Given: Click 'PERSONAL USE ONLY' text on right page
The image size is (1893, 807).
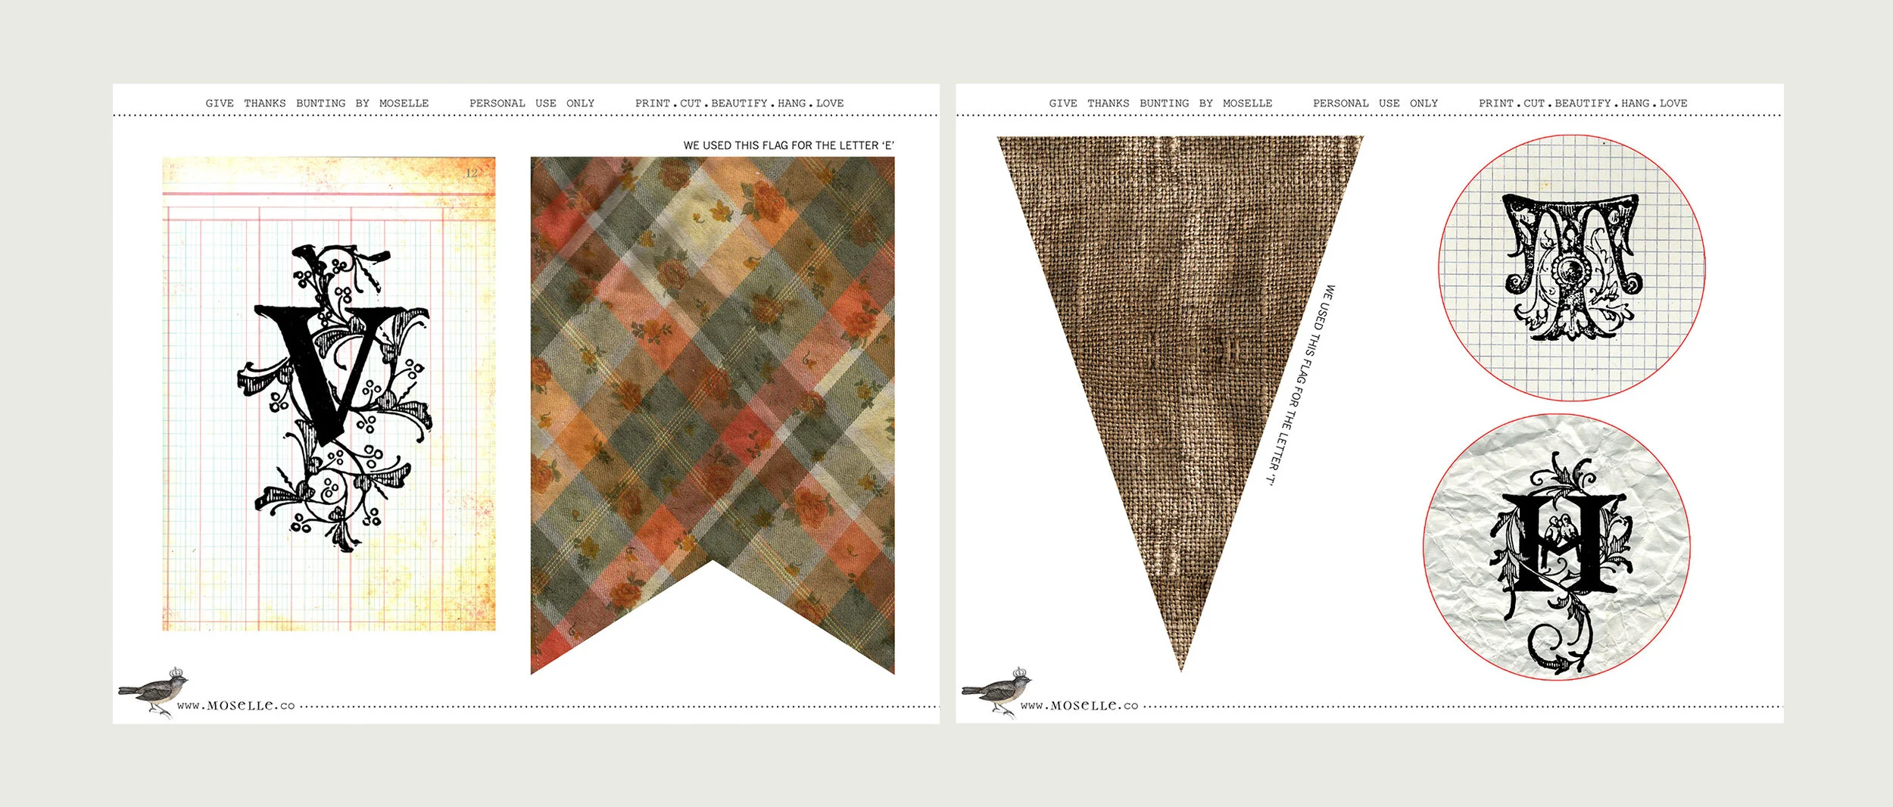Looking at the screenshot, I should click(x=1375, y=103).
